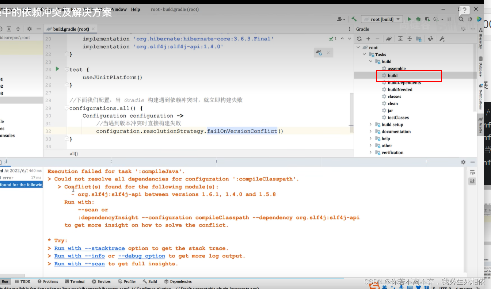Click the scroll-to-end icon in the Run console
Screen dimensions: 491x289
coord(472,181)
